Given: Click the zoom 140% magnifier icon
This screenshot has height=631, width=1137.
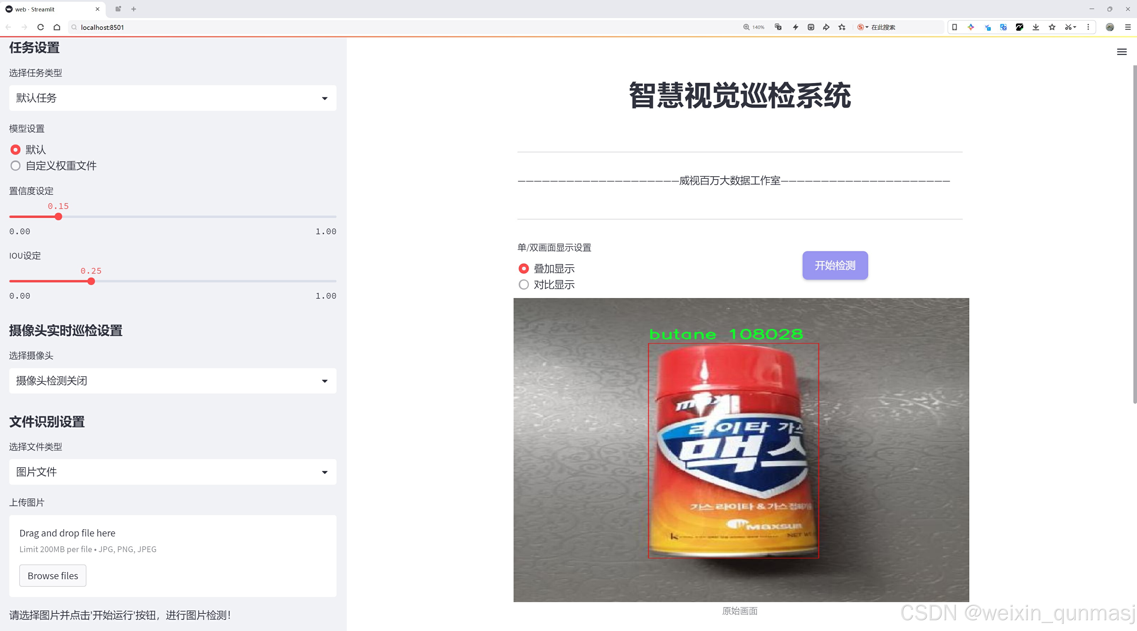Looking at the screenshot, I should (746, 27).
